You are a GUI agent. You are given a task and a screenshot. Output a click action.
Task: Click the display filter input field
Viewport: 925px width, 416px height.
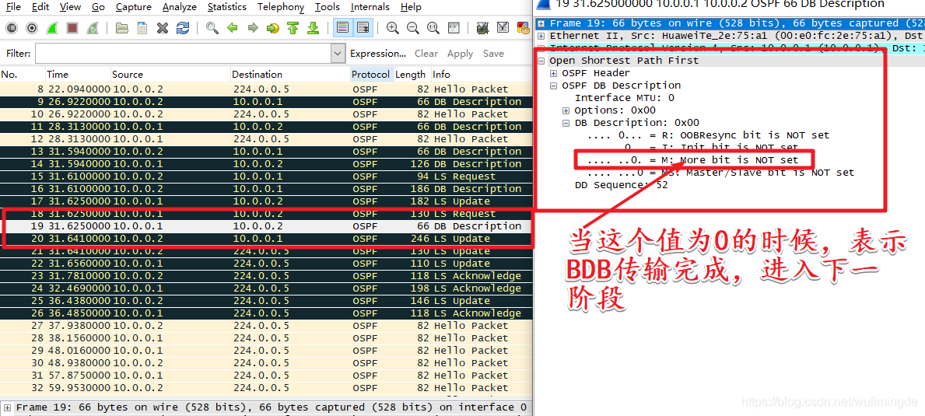click(183, 54)
